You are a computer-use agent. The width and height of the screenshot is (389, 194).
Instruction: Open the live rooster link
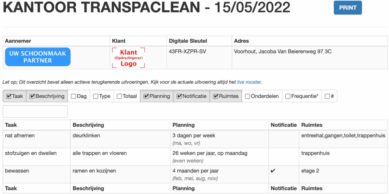tap(249, 82)
